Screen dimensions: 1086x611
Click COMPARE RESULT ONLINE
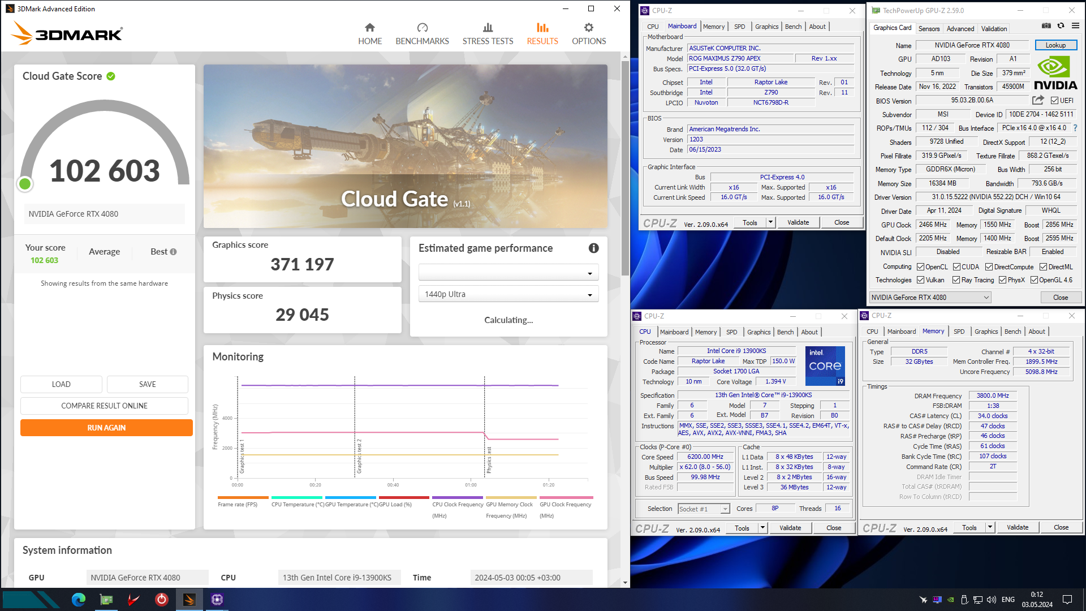pyautogui.click(x=104, y=406)
